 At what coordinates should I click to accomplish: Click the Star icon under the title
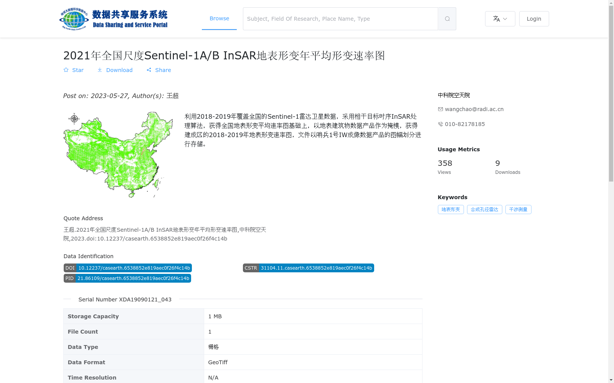pyautogui.click(x=66, y=70)
